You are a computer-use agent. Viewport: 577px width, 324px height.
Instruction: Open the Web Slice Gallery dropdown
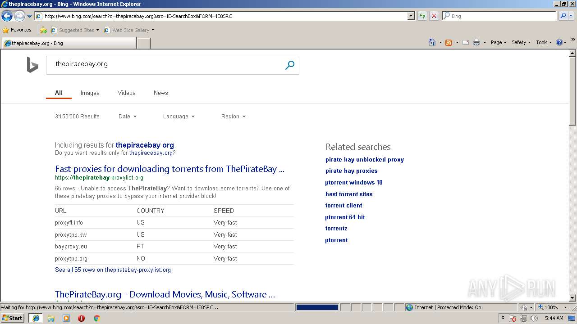click(129, 30)
